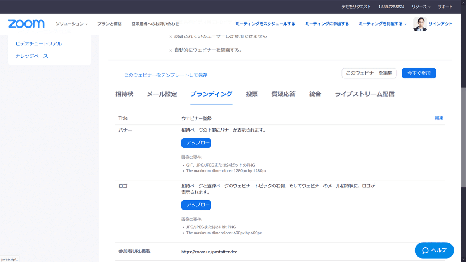Expand the ソリューション dropdown
Screen dimensions: 466x262
[x=72, y=24]
